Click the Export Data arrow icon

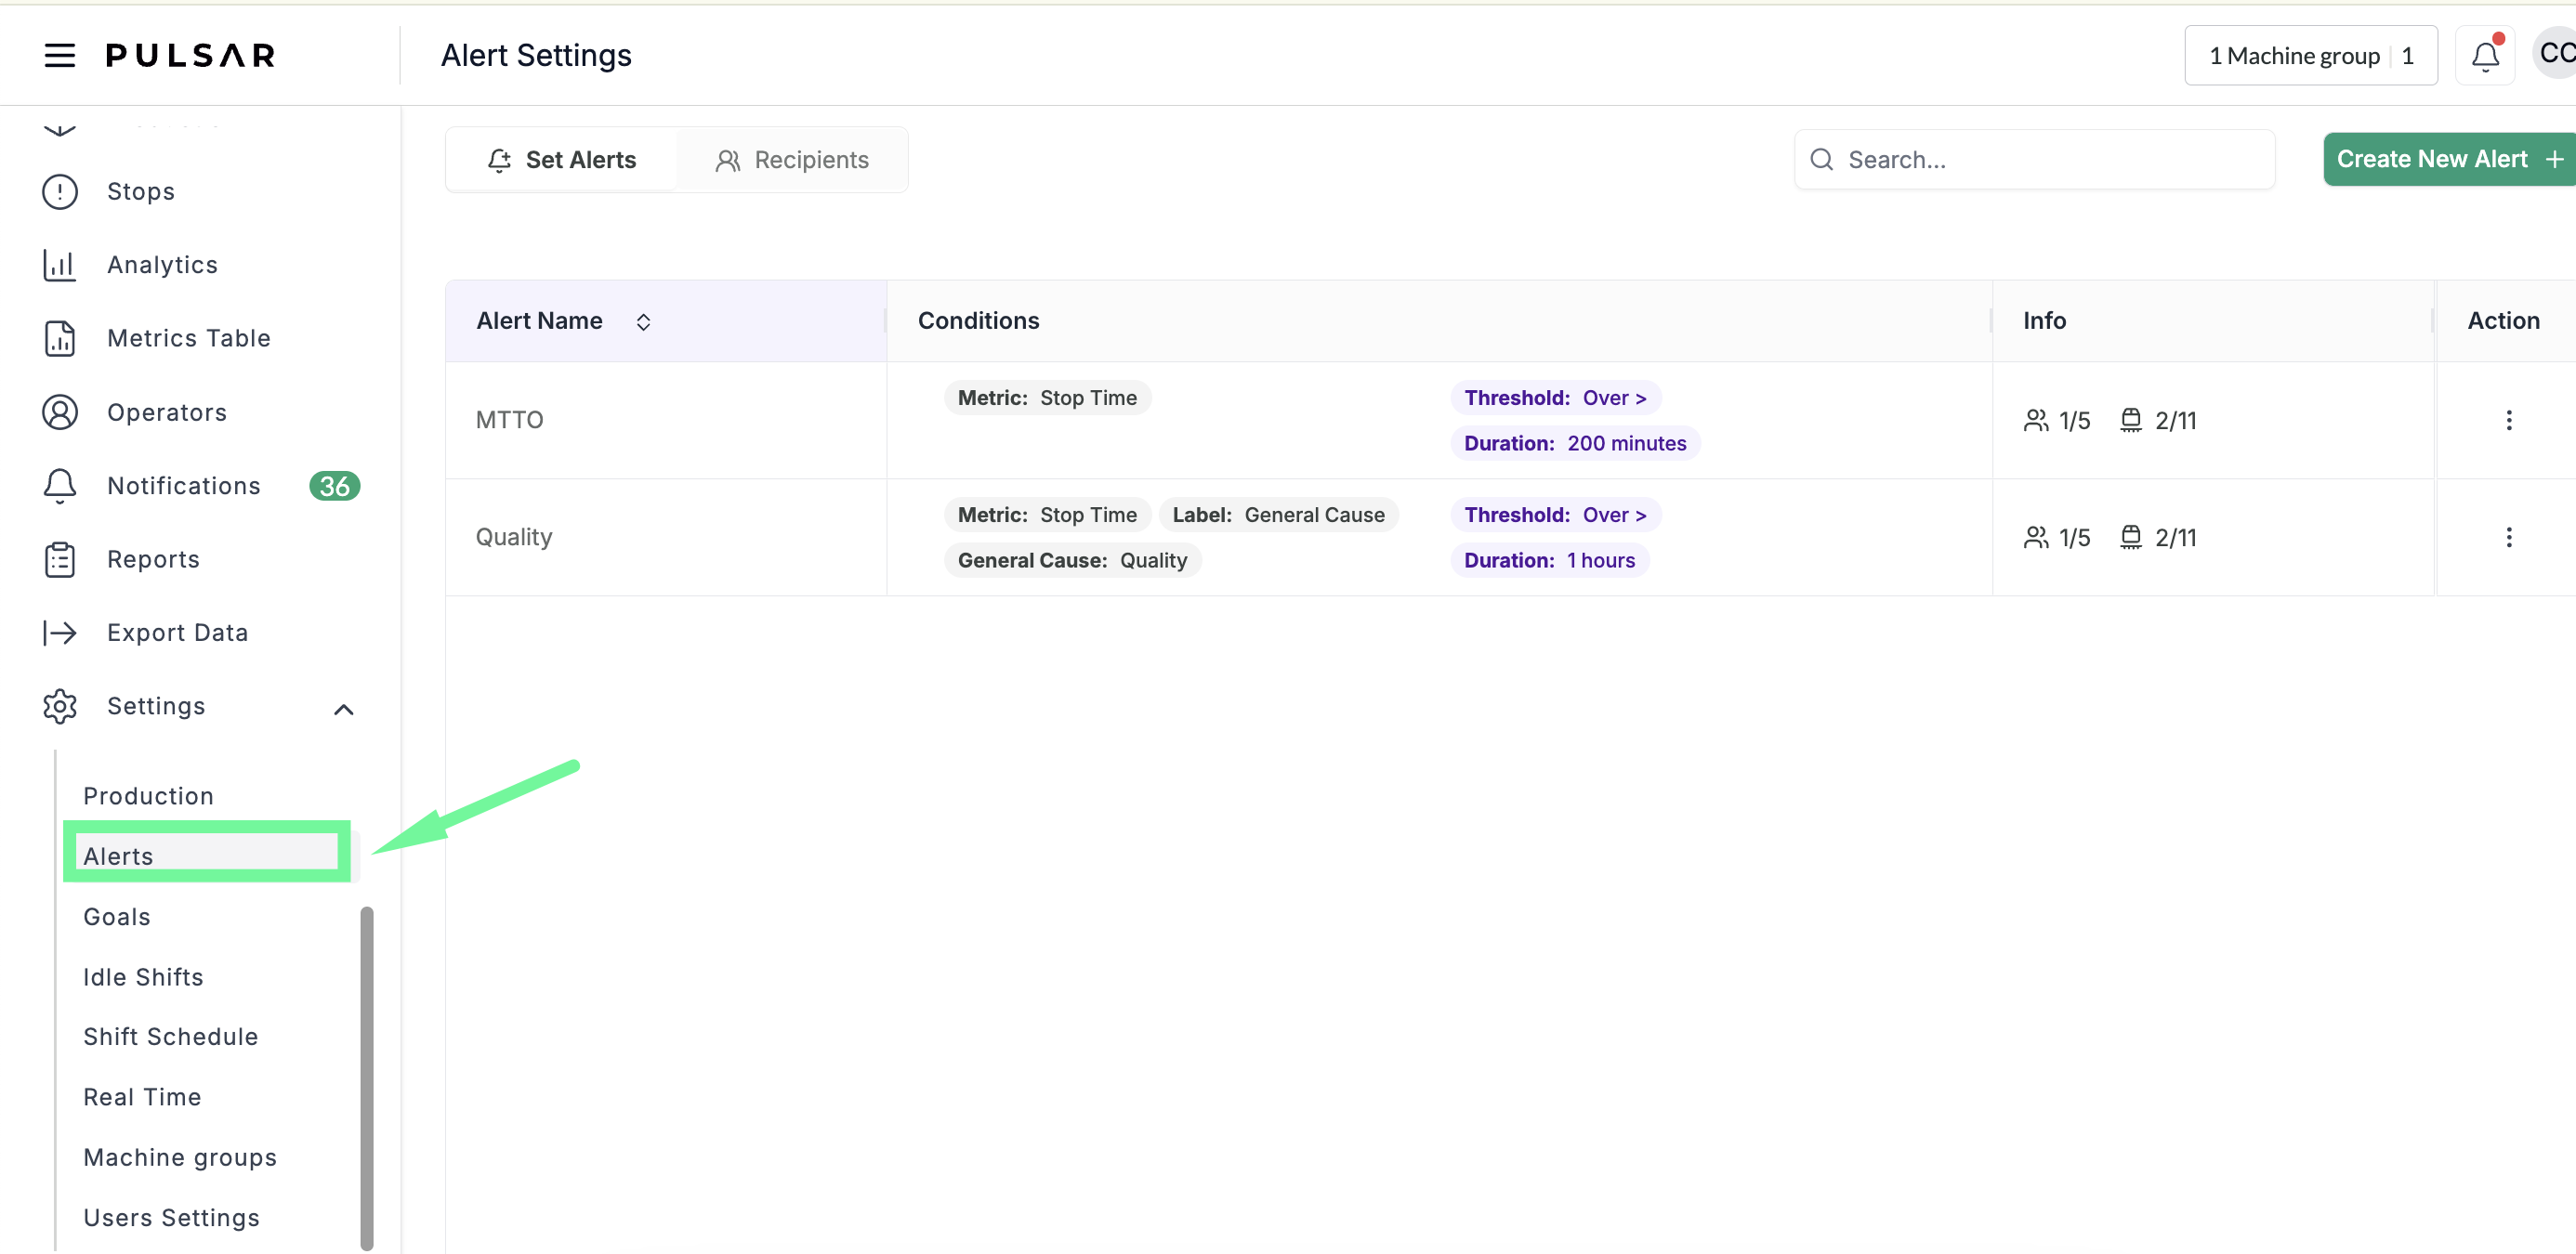pos(60,633)
